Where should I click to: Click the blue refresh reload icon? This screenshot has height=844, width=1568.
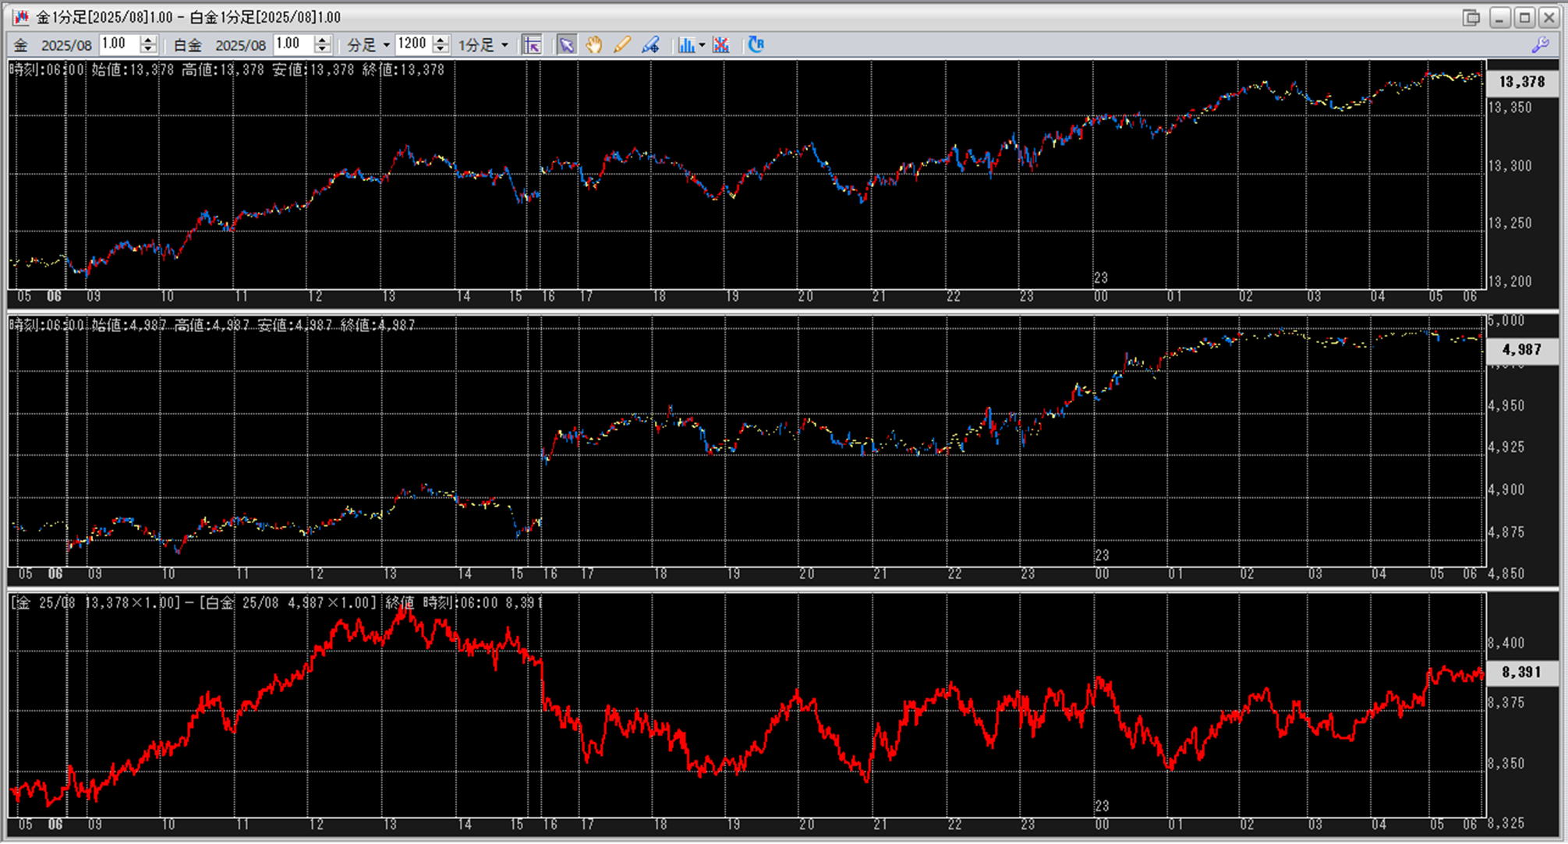756,44
